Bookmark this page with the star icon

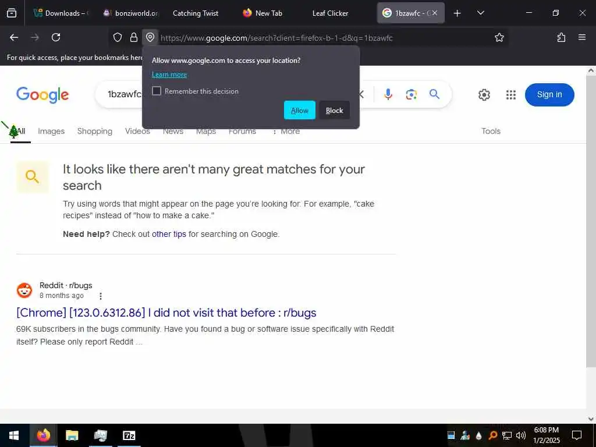tap(499, 37)
